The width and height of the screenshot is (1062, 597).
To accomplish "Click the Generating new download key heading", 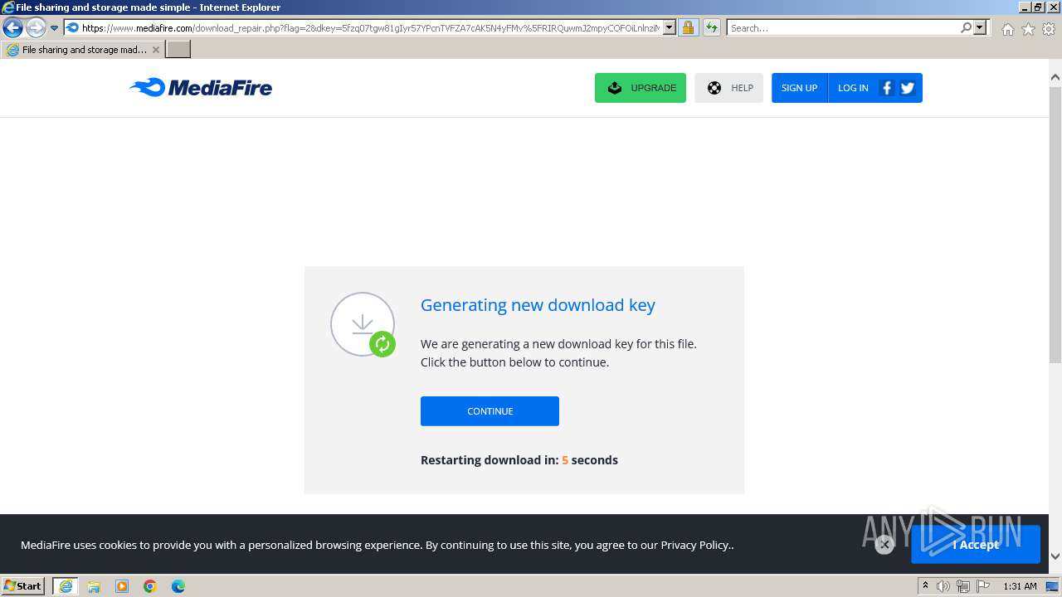I will pyautogui.click(x=538, y=305).
